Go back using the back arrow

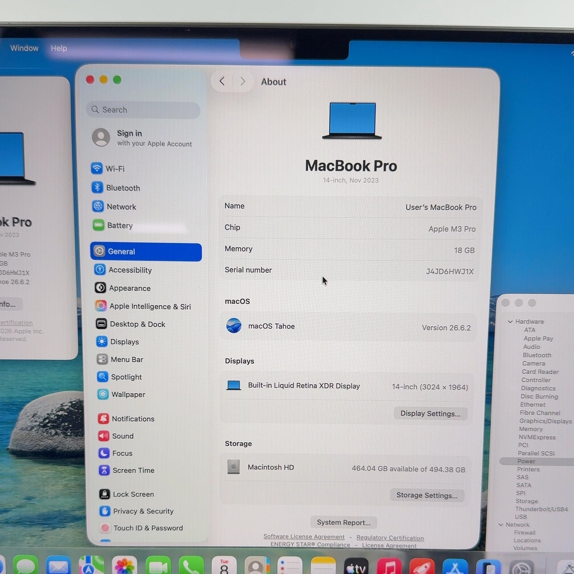coord(222,81)
